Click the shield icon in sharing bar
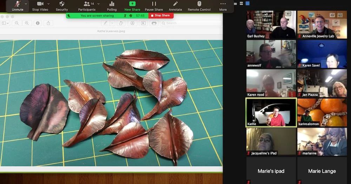 pyautogui.click(x=131, y=16)
